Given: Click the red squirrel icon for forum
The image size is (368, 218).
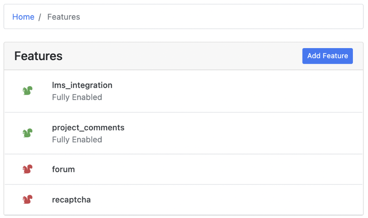Looking at the screenshot, I should [27, 169].
